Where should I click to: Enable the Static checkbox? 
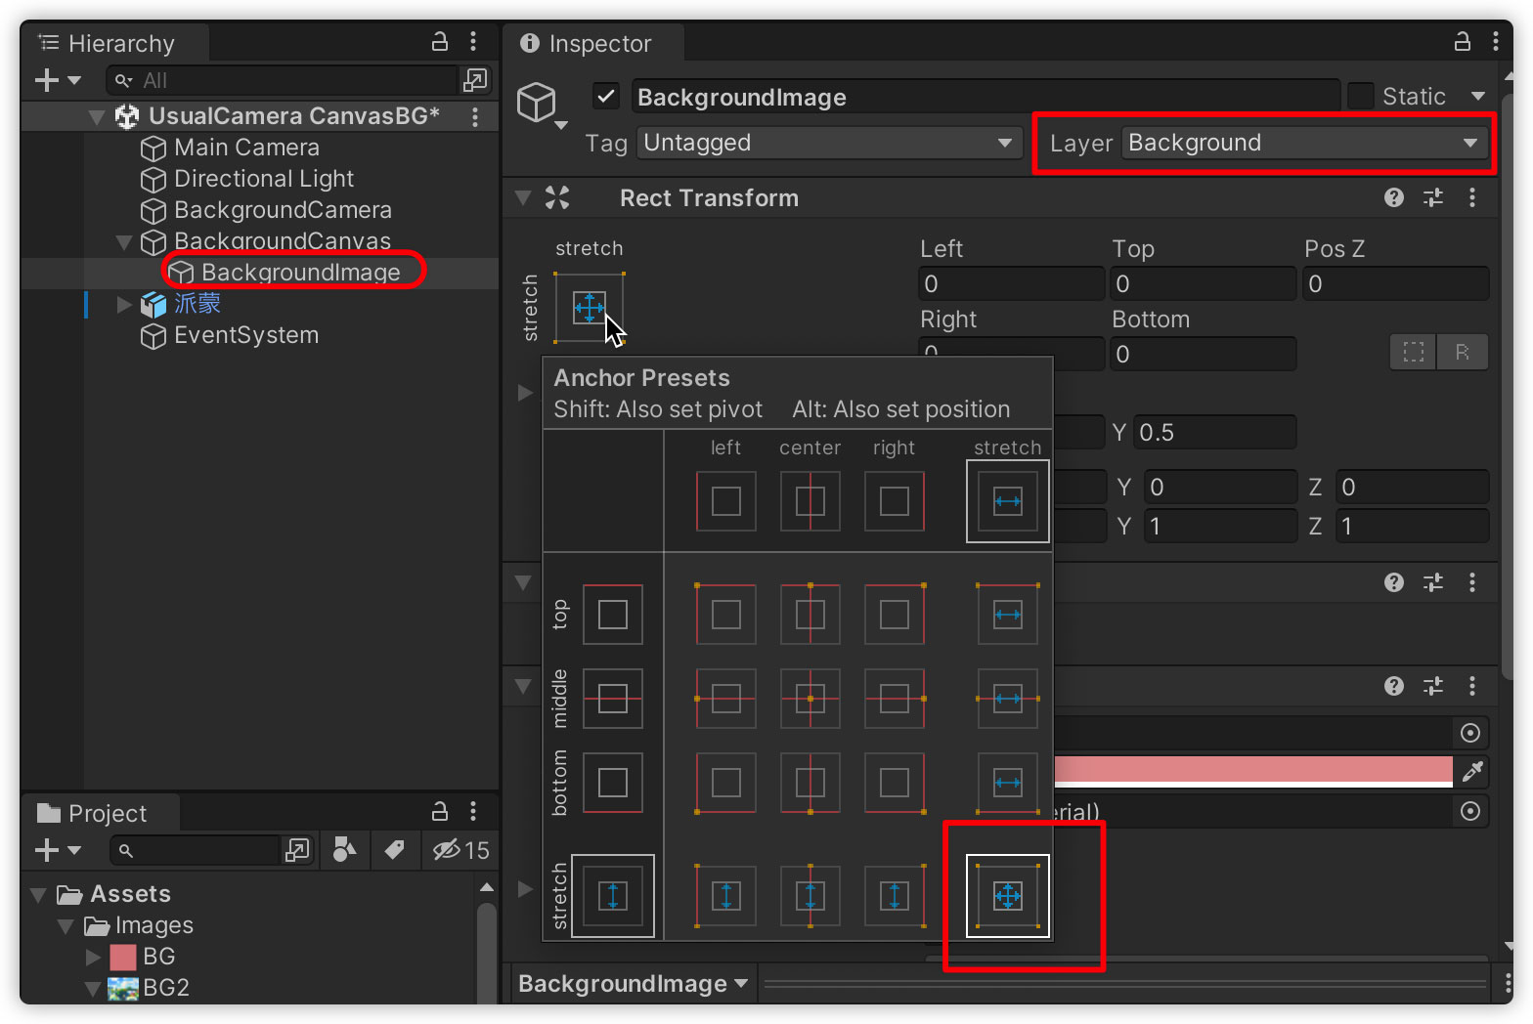[1360, 97]
